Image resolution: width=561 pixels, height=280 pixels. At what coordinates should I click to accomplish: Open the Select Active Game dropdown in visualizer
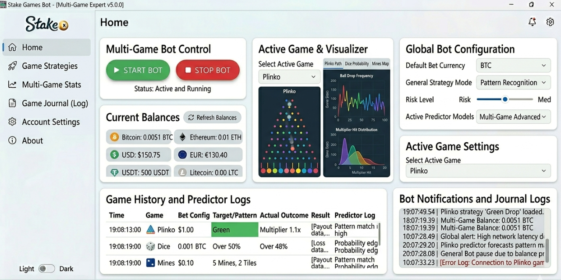289,77
